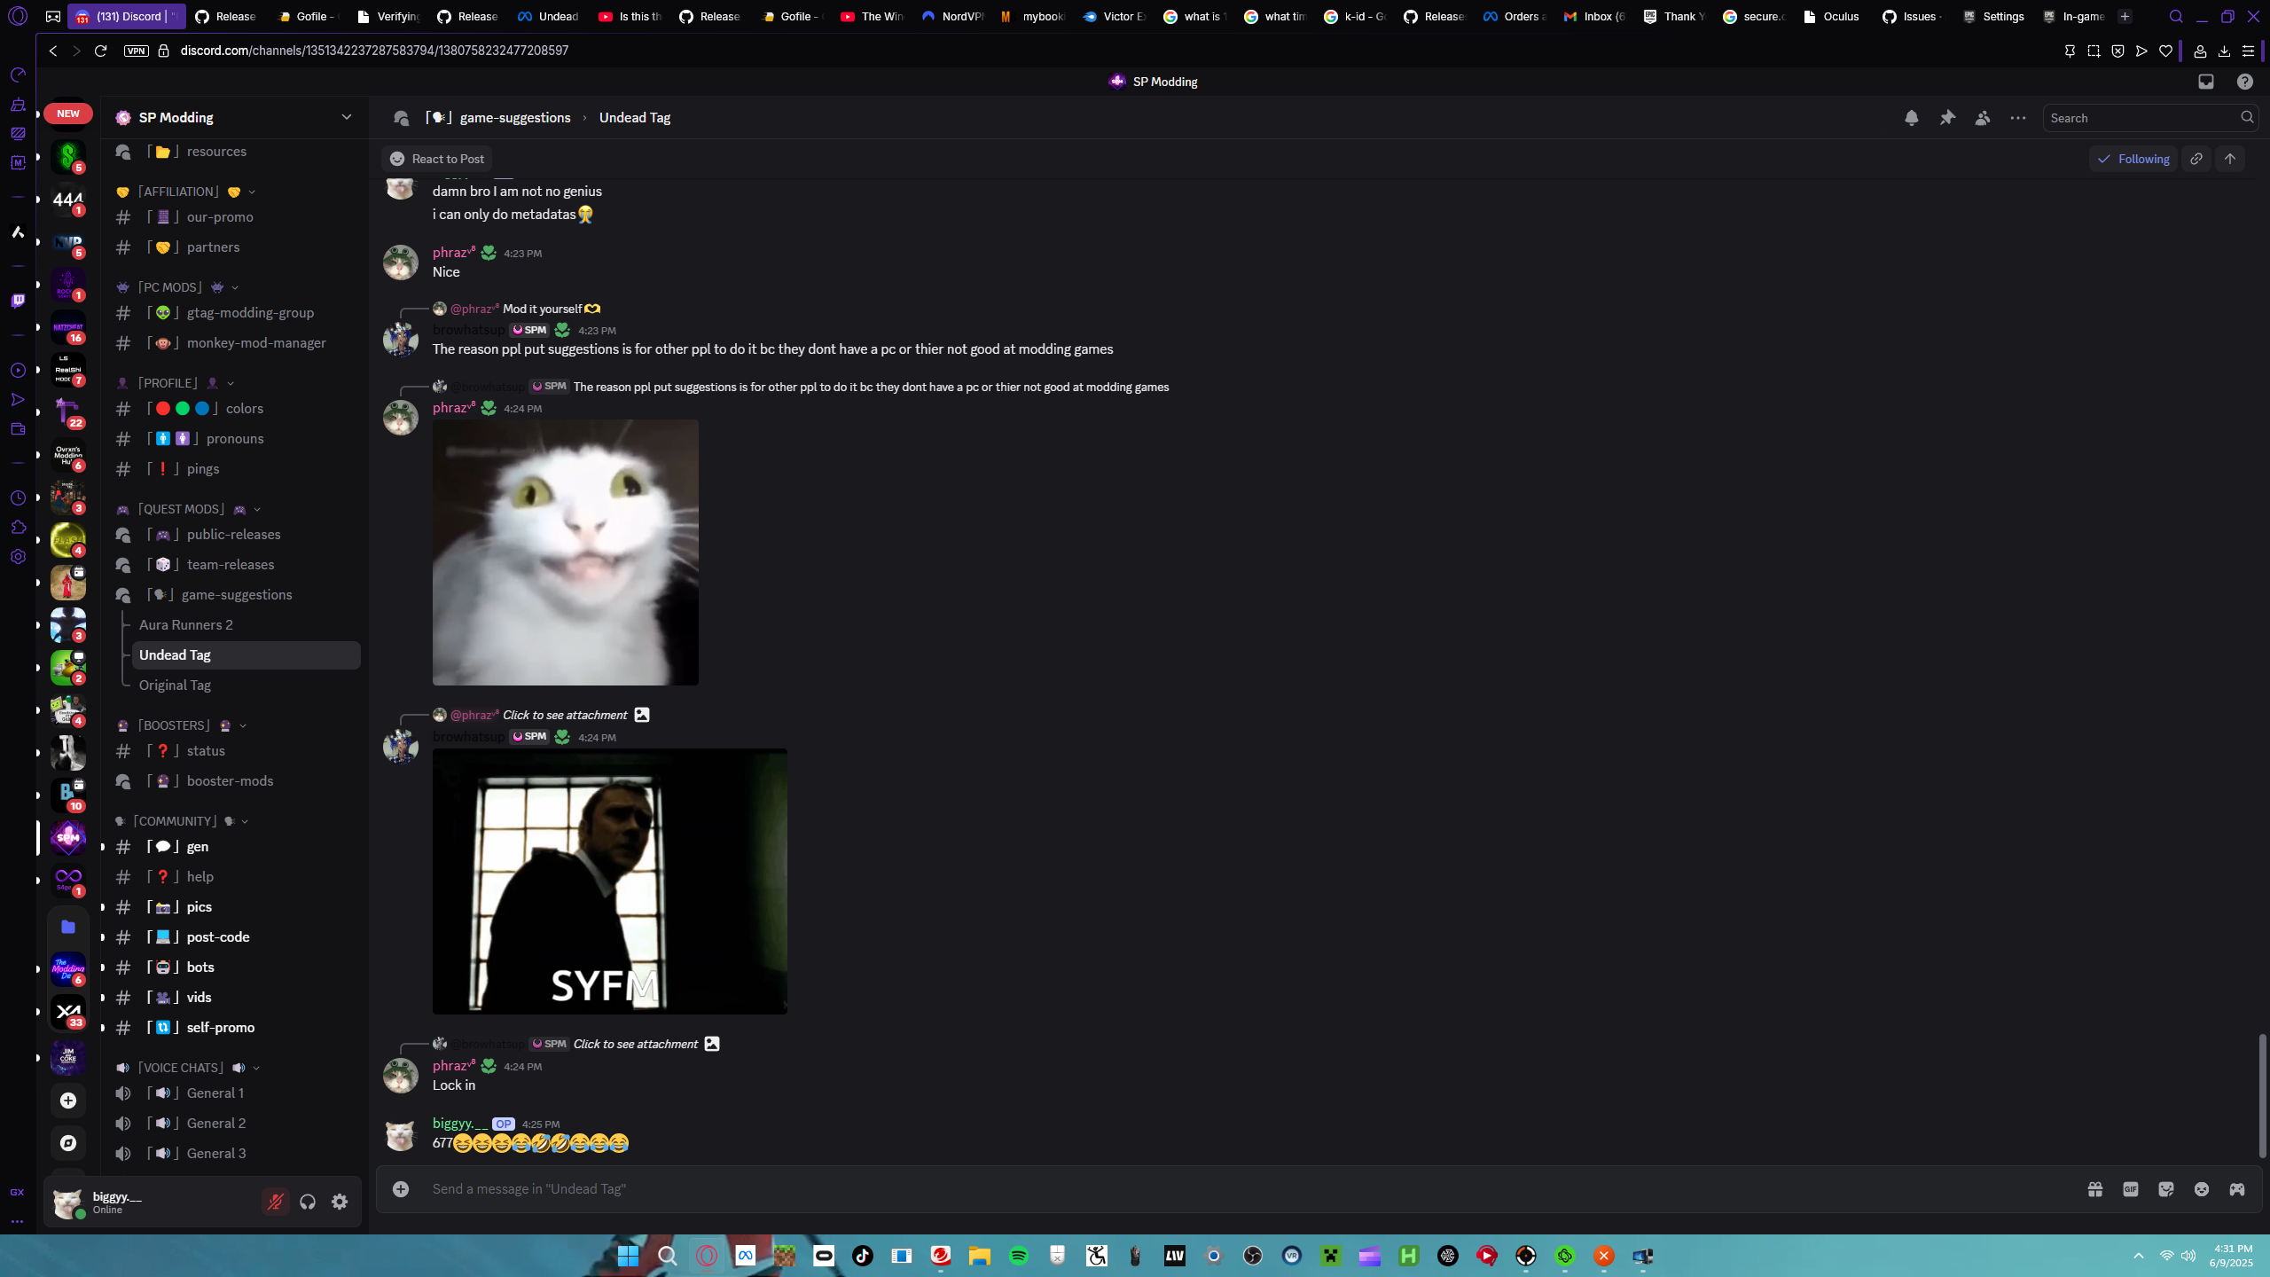Click game-suggestions breadcrumb link
The image size is (2270, 1277).
(x=514, y=117)
